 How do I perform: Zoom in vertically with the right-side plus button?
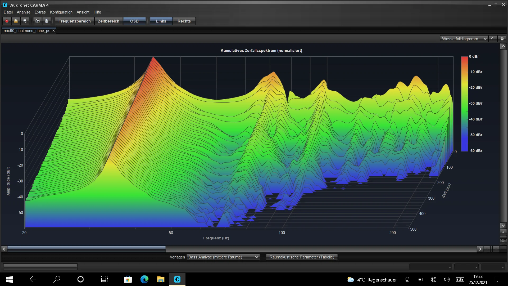[503, 232]
